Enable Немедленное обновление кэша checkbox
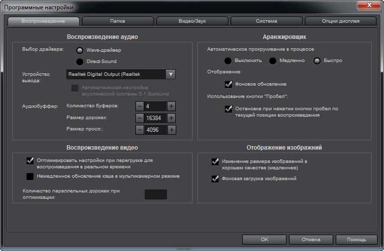Image resolution: width=384 pixels, height=251 pixels. click(x=30, y=177)
